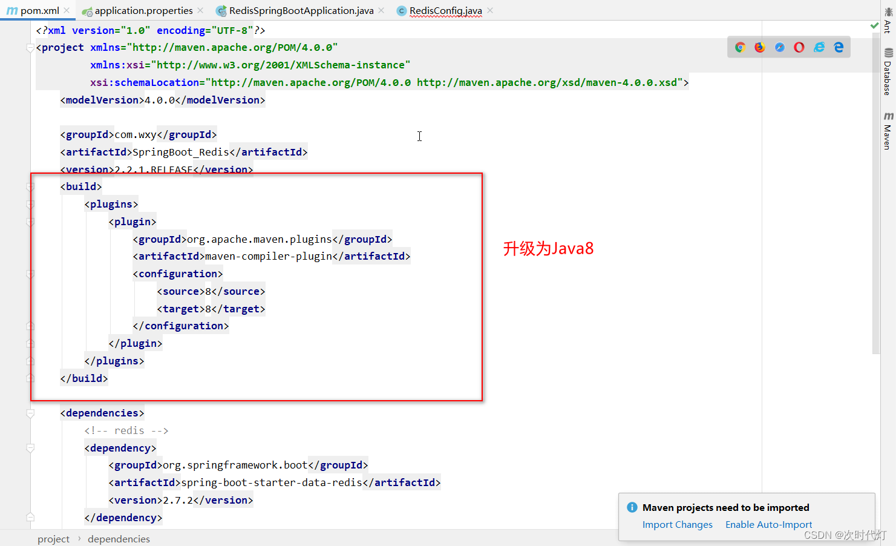Viewport: 896px width, 546px height.
Task: Collapse the project root element fold arrow
Action: (x=30, y=47)
